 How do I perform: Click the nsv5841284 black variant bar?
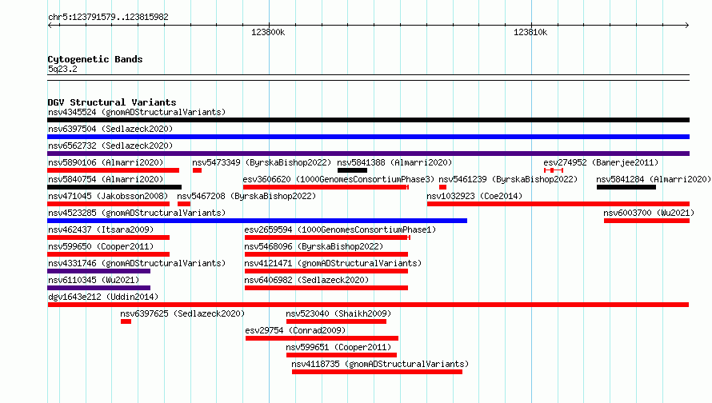point(626,187)
